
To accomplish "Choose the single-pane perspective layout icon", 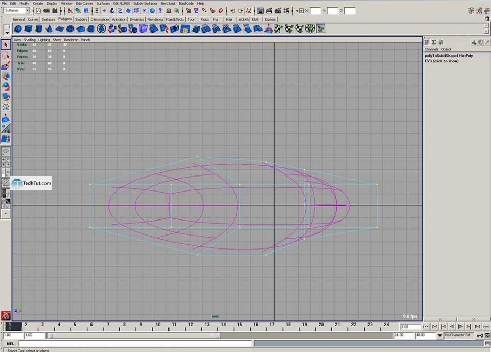I will 6,152.
